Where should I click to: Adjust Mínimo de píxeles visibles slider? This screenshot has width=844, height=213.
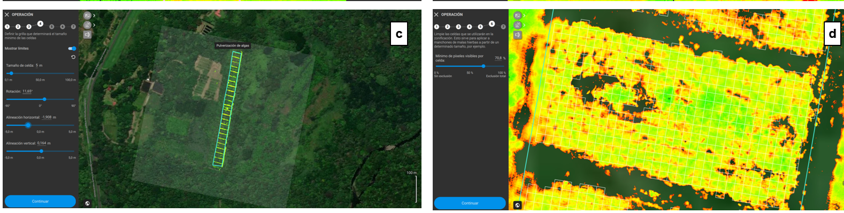click(484, 66)
